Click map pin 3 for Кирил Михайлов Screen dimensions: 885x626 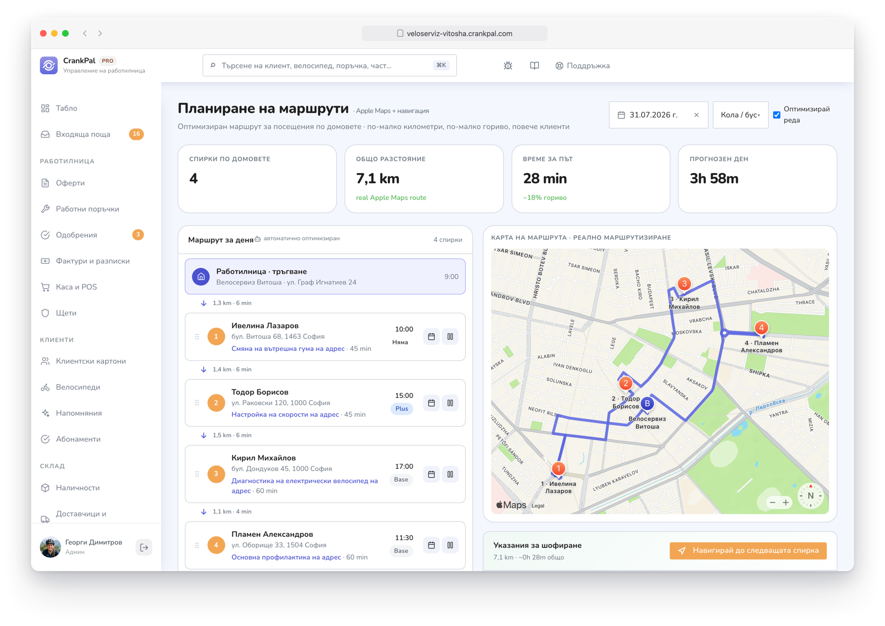pyautogui.click(x=684, y=284)
